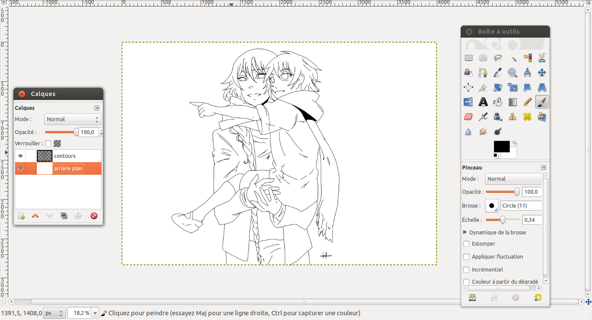This screenshot has height=320, width=592.
Task: Select the Crop tool
Action: click(483, 87)
